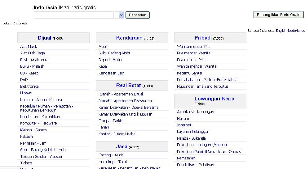
Task: Go to CD - Kaset listings
Action: pyautogui.click(x=29, y=73)
